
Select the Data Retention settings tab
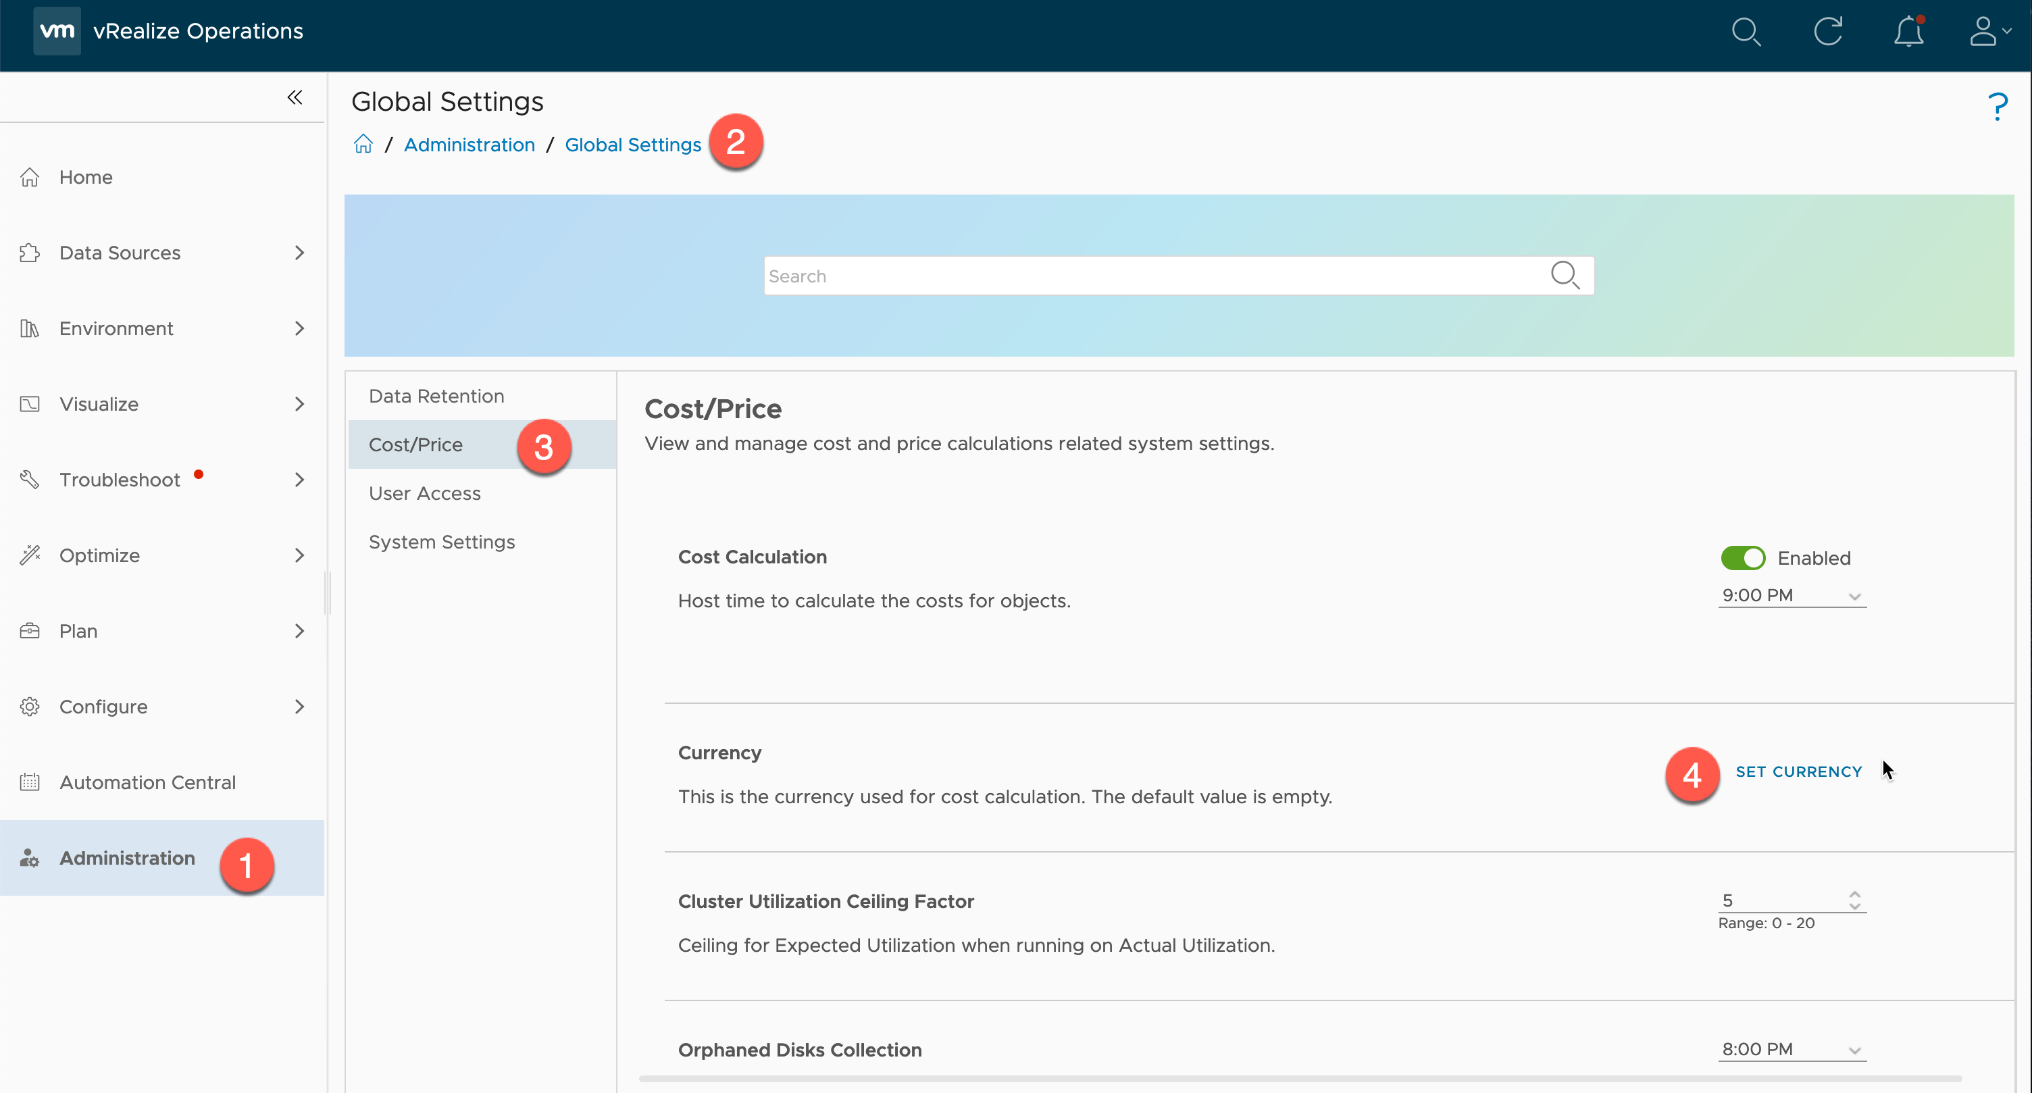click(482, 396)
